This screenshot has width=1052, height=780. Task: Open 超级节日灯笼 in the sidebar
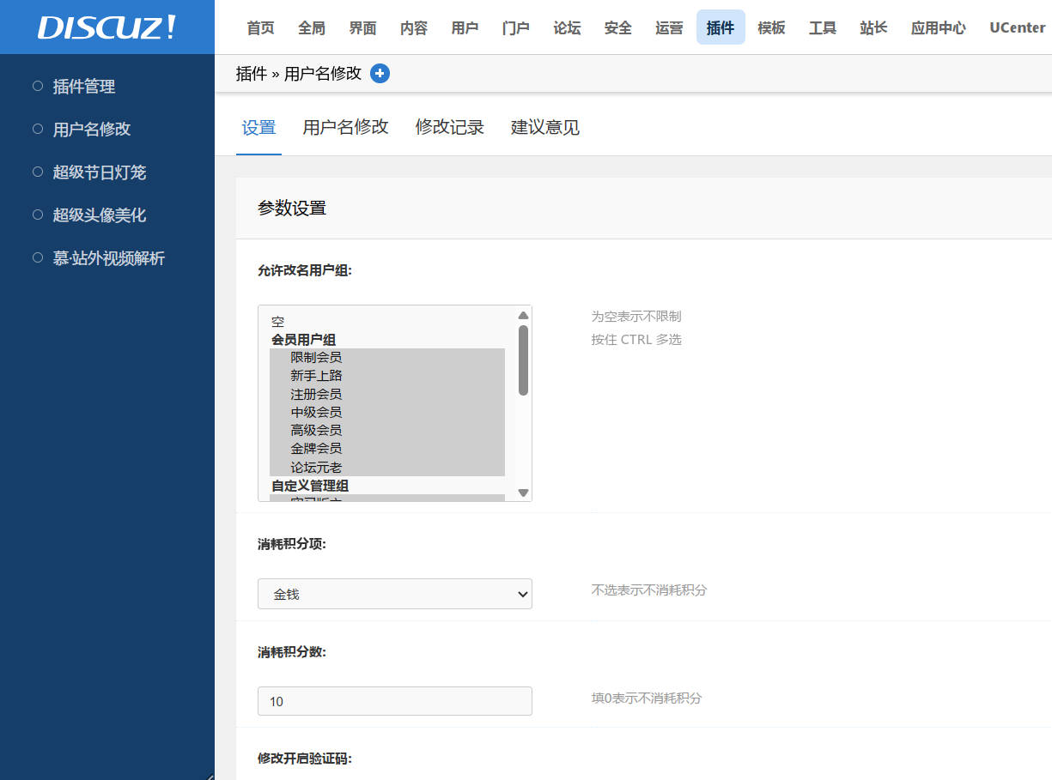coord(100,172)
